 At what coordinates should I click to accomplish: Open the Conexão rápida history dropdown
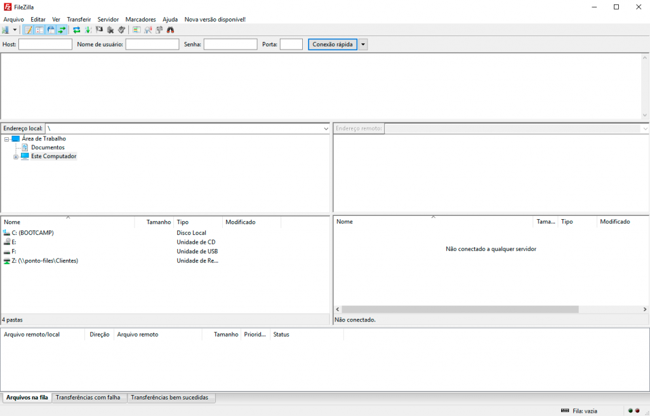coord(362,44)
